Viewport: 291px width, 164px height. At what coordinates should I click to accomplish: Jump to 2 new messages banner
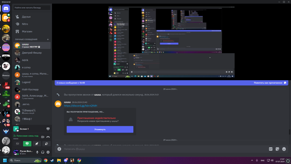pyautogui.click(x=71, y=83)
